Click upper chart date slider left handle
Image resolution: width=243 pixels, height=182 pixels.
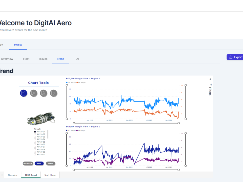coord(74,123)
